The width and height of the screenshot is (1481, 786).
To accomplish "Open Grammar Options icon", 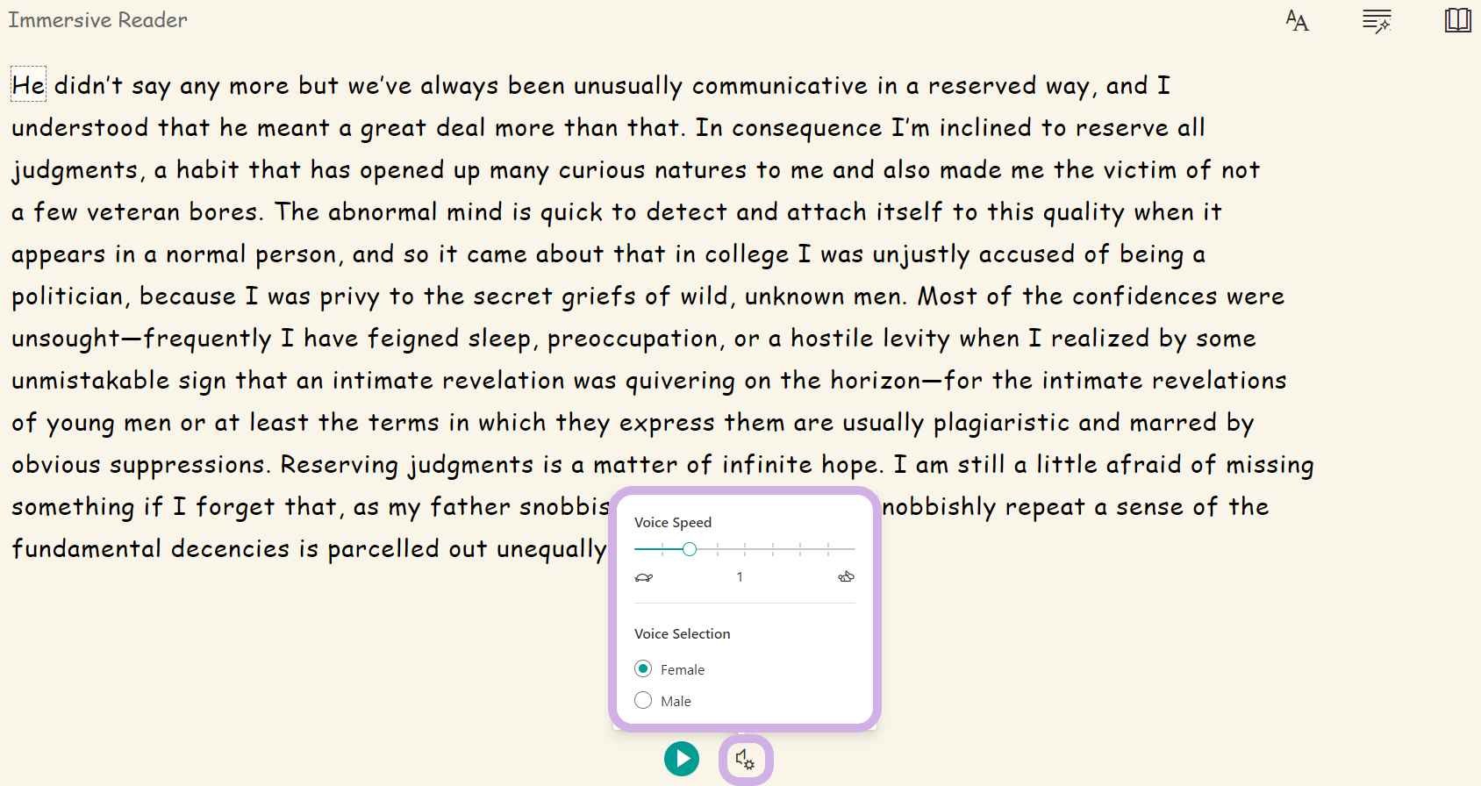I will pyautogui.click(x=1377, y=20).
